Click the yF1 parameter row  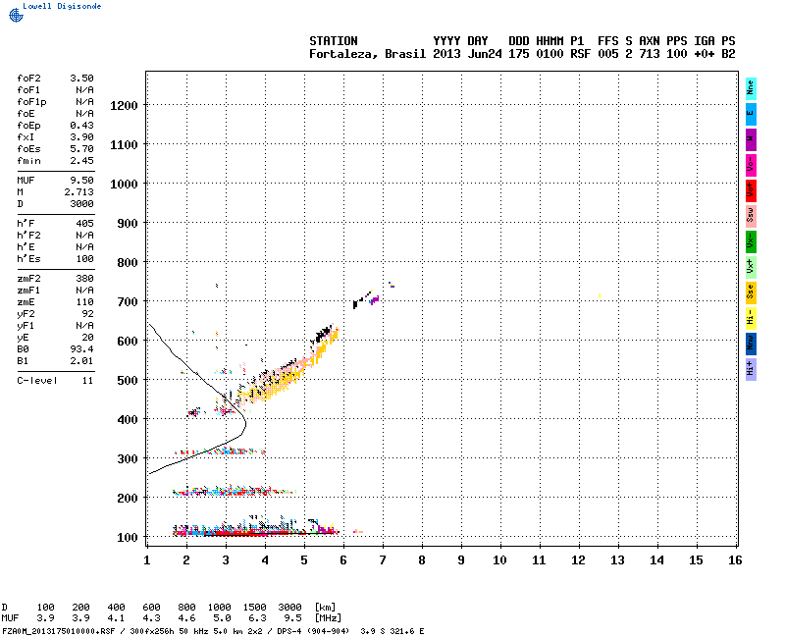click(55, 326)
